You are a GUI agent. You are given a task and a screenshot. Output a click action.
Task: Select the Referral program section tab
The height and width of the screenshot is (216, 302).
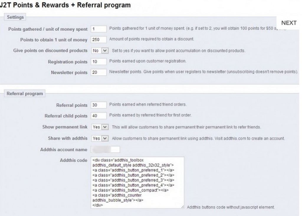point(24,93)
